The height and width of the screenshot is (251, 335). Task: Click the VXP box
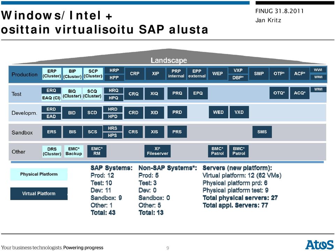click(238, 70)
